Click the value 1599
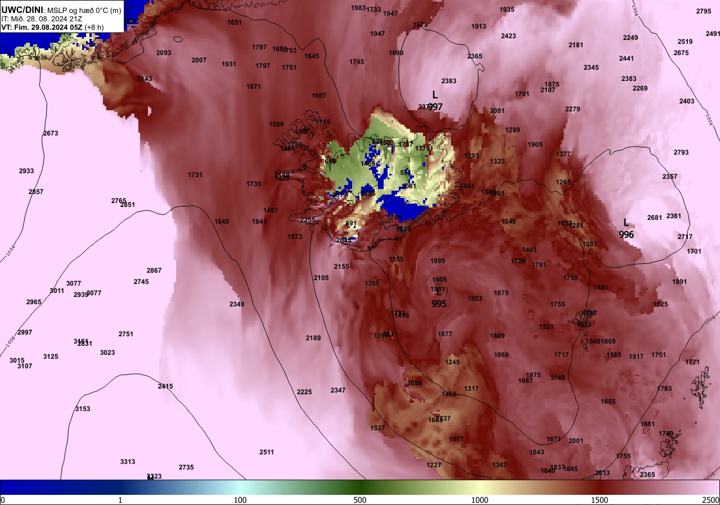This screenshot has height=505, width=720. coord(277,124)
